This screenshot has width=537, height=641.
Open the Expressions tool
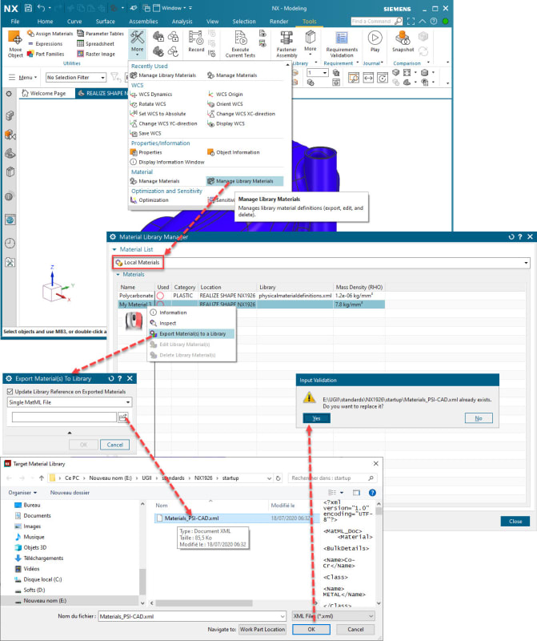(45, 44)
